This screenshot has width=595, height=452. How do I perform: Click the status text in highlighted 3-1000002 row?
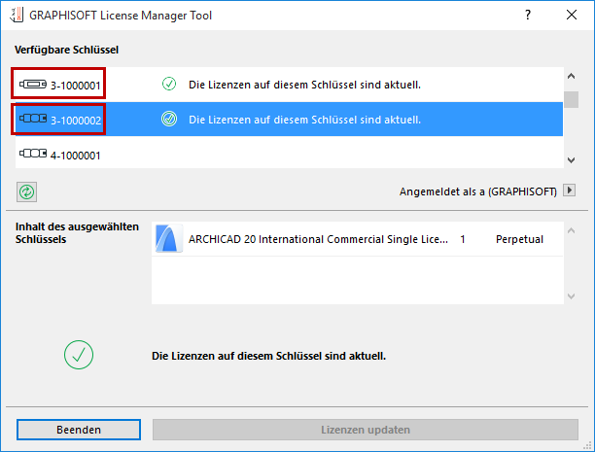tap(304, 120)
